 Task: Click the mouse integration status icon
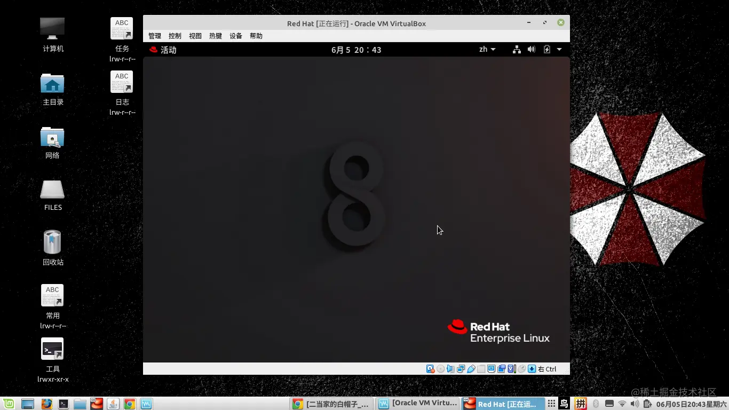click(521, 369)
